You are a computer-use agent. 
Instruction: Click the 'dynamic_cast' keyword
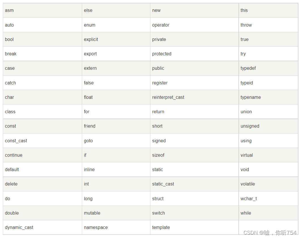(19, 227)
